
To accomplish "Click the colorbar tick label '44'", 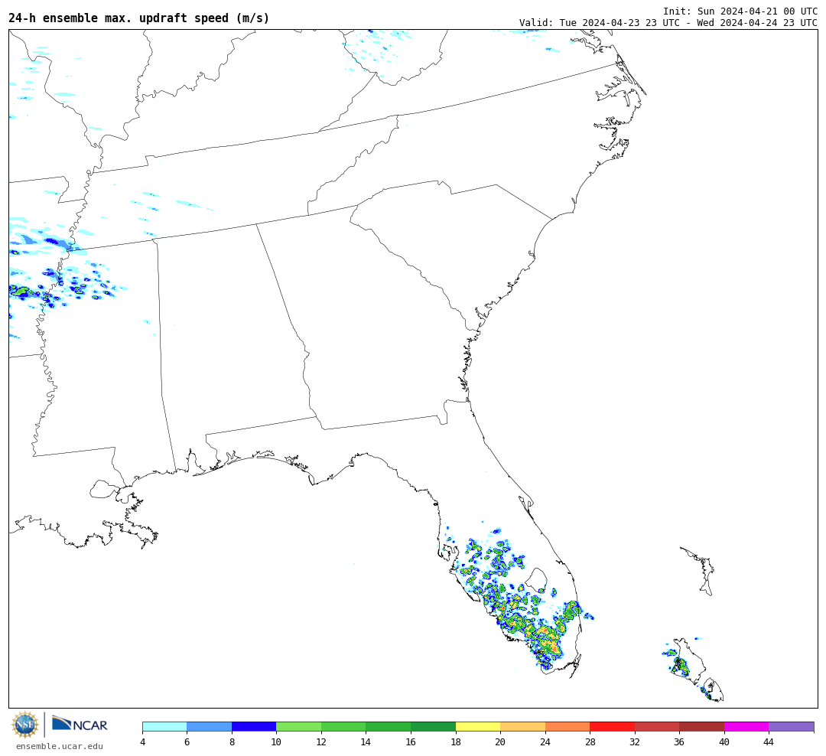I will [x=769, y=742].
